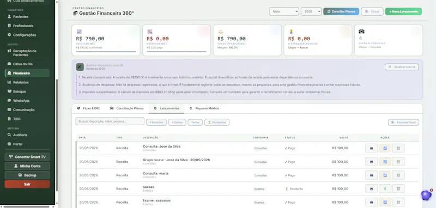Open Configurações in the sidebar
436x208 pixels.
point(27,35)
